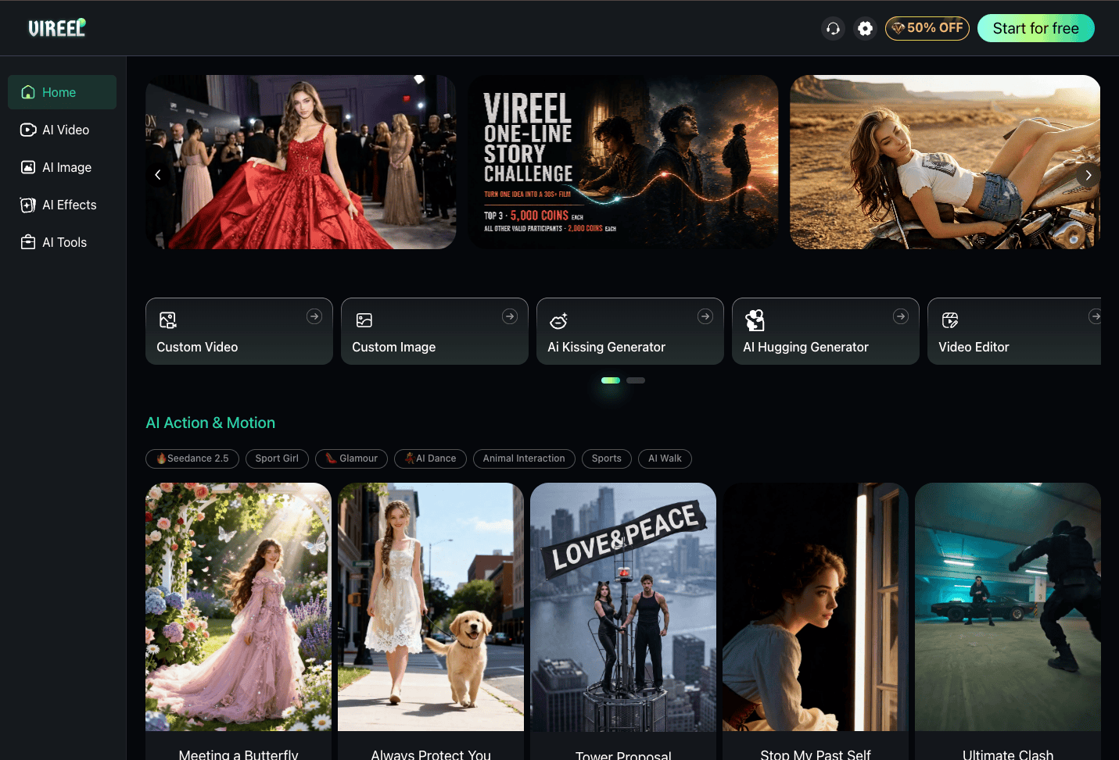This screenshot has width=1119, height=760.
Task: Open the Tower Proposal template thumbnail
Action: point(623,607)
